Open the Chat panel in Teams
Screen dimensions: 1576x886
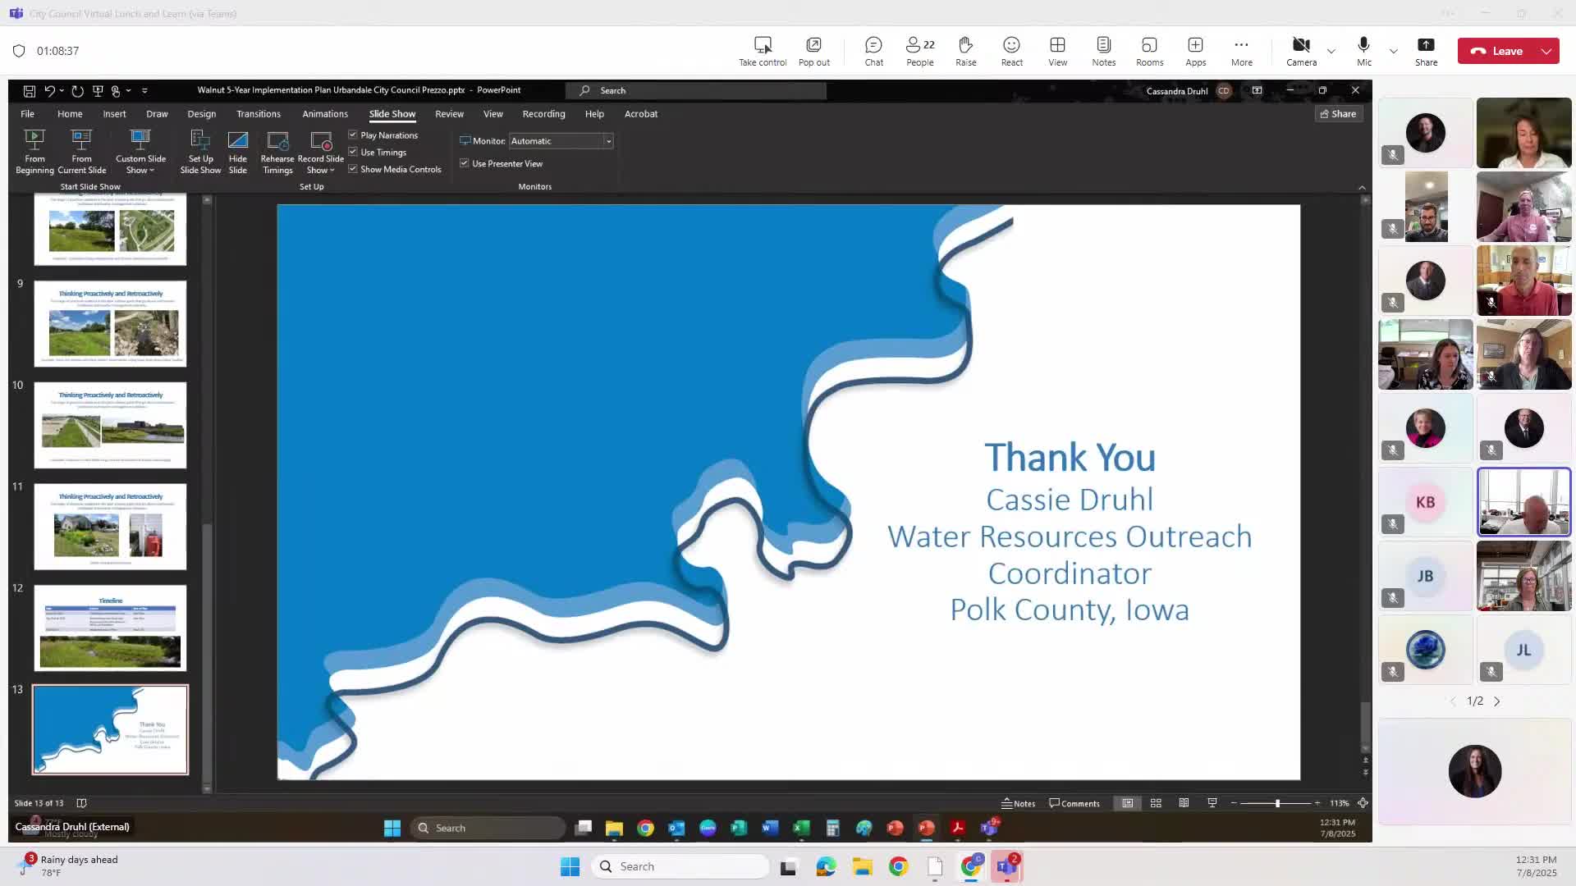pos(873,50)
